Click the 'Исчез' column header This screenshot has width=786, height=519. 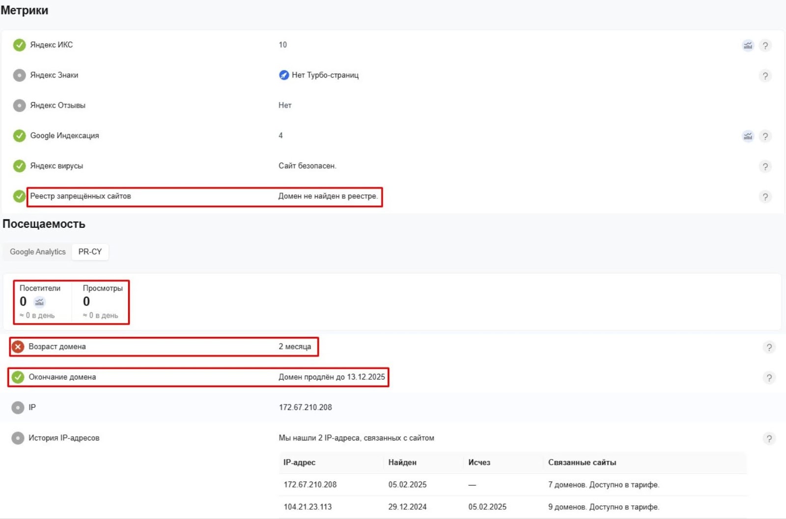479,463
